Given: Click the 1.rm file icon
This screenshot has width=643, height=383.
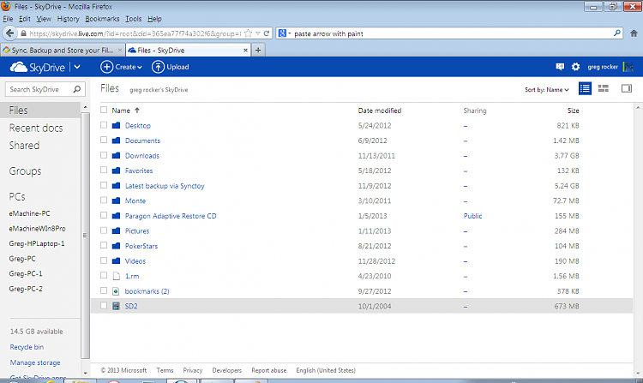Looking at the screenshot, I should pos(116,276).
